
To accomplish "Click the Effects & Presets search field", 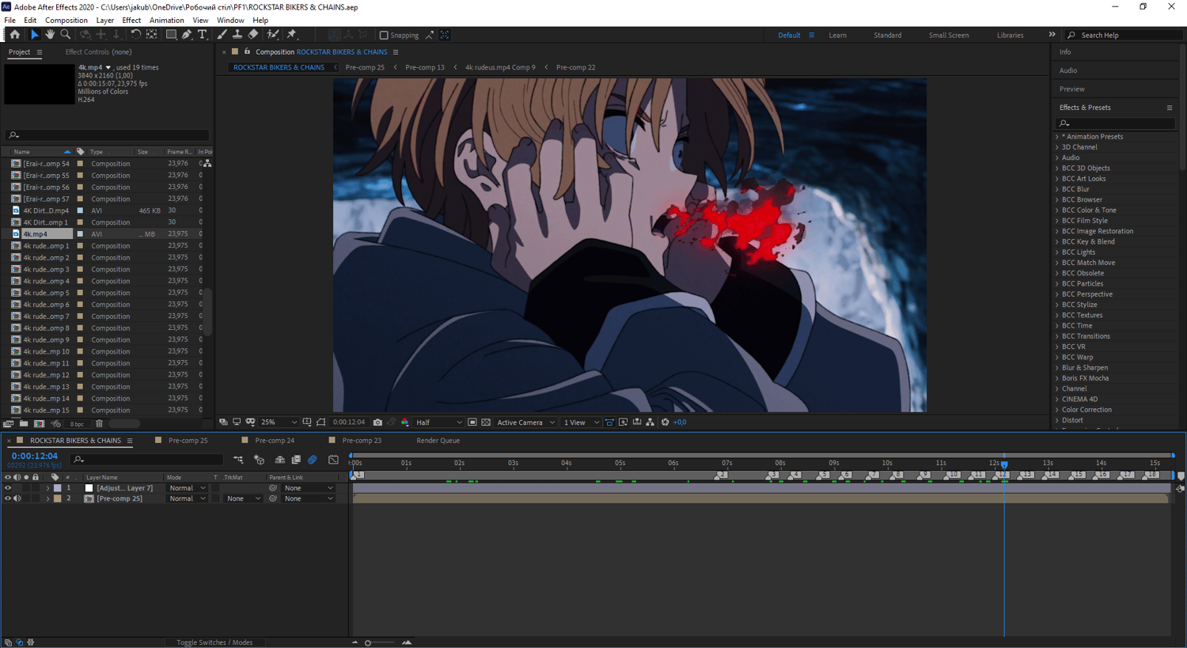I will click(x=1115, y=123).
